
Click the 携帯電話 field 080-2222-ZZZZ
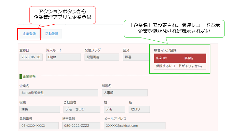(81, 126)
